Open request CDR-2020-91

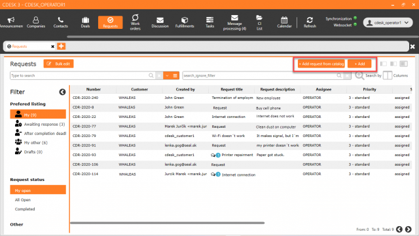(x=242, y=146)
